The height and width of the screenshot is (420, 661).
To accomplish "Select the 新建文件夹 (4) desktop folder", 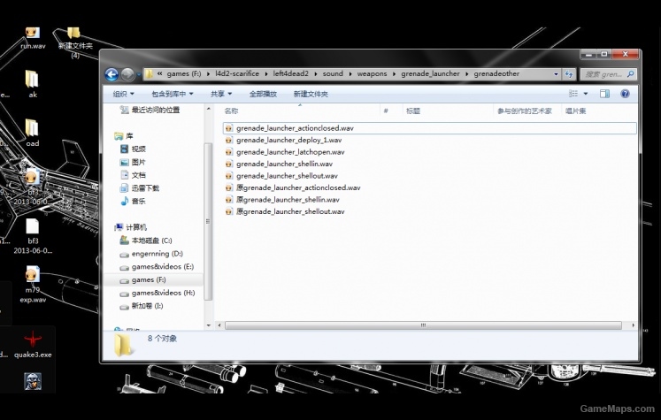I will click(x=75, y=43).
